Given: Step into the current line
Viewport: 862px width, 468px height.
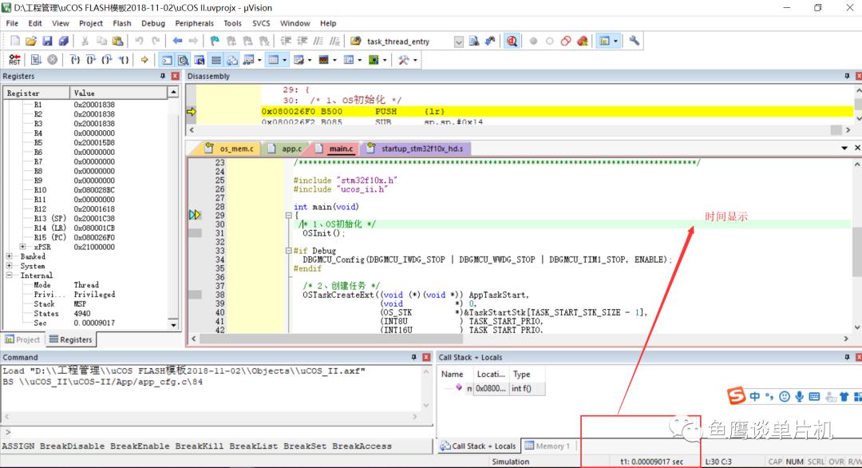Looking at the screenshot, I should [x=75, y=60].
